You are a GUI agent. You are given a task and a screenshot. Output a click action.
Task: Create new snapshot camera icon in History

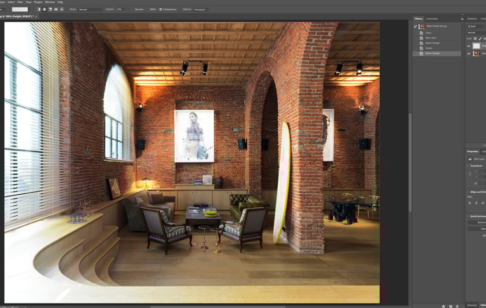pos(451,306)
